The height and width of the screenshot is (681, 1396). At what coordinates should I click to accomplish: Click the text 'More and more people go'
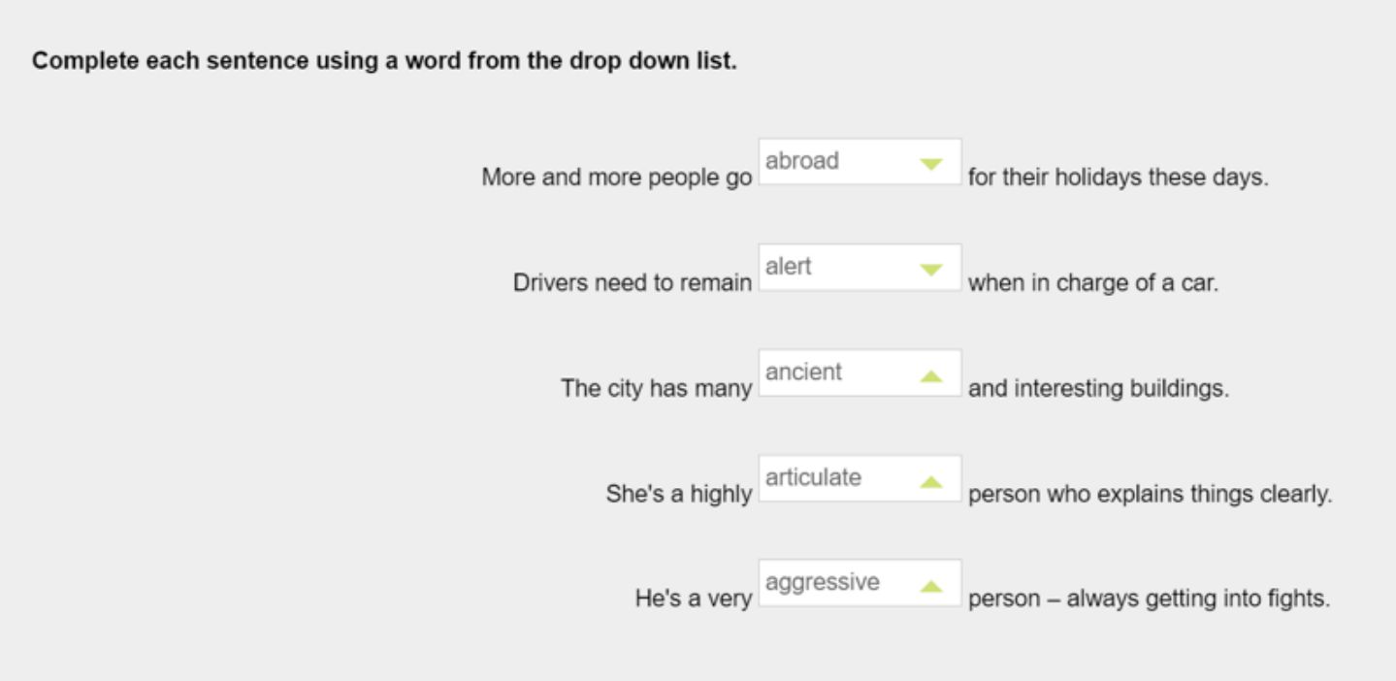[x=616, y=180]
